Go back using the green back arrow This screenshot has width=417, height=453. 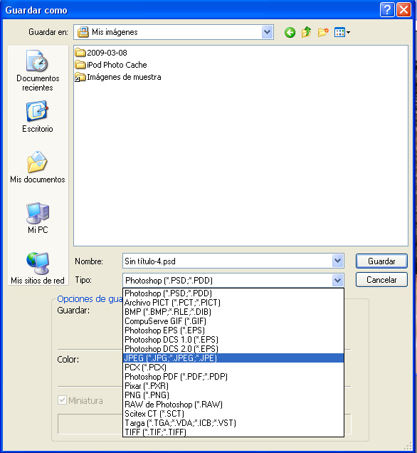coord(290,32)
